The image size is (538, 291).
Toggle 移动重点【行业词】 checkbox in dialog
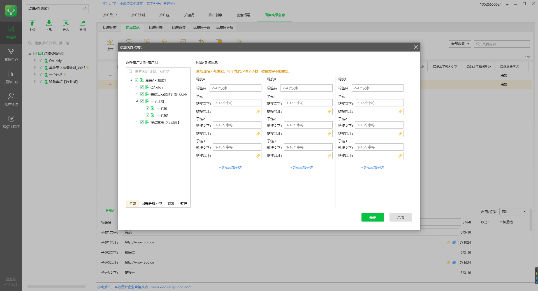pyautogui.click(x=142, y=122)
